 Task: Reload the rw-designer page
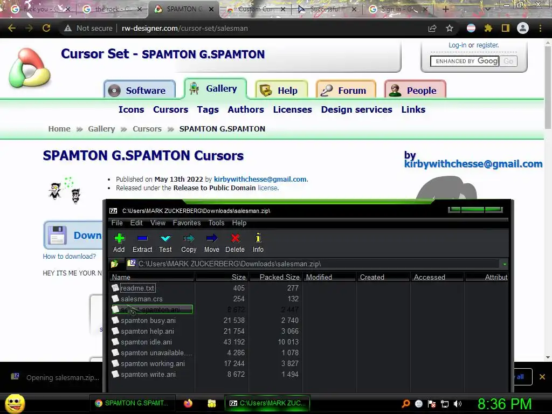click(46, 28)
